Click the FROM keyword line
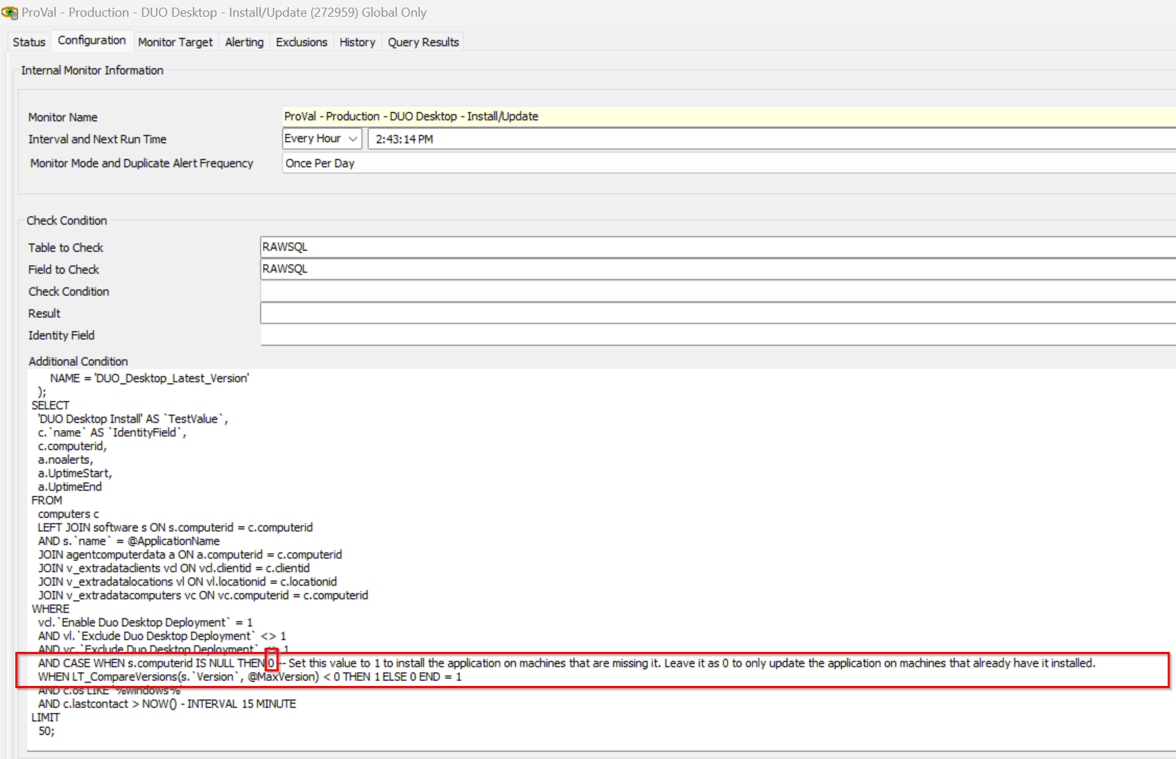 [47, 500]
